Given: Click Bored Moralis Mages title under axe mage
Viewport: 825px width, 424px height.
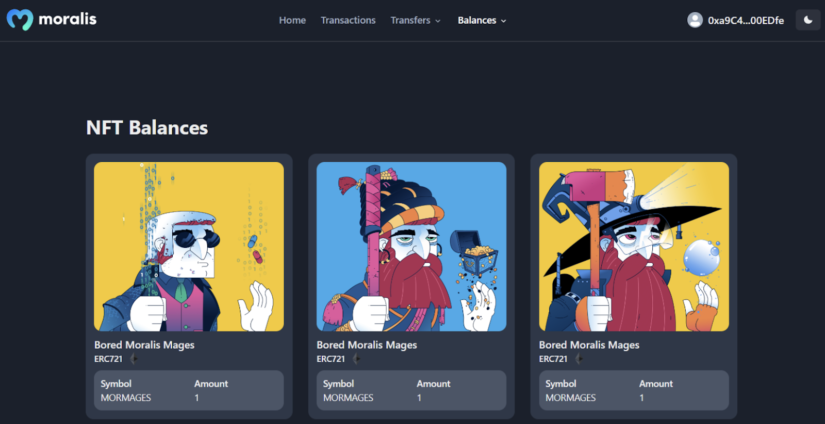Looking at the screenshot, I should pyautogui.click(x=589, y=345).
